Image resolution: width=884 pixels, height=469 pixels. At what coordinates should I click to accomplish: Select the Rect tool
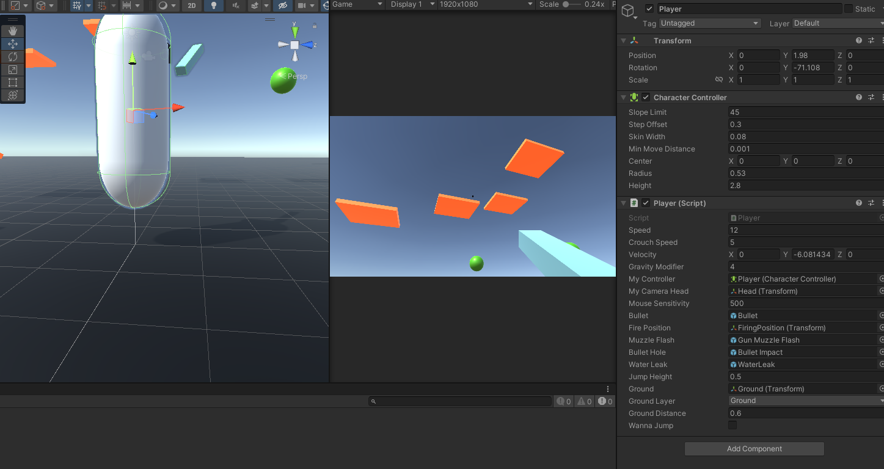[12, 82]
